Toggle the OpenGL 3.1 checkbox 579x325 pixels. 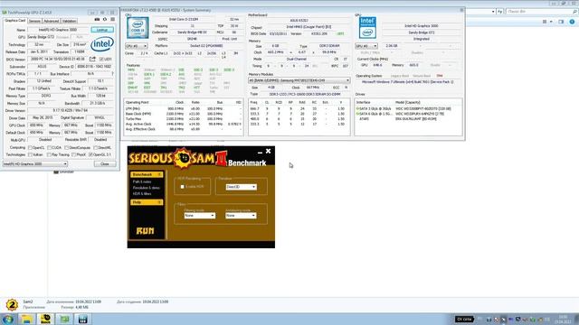click(90, 154)
